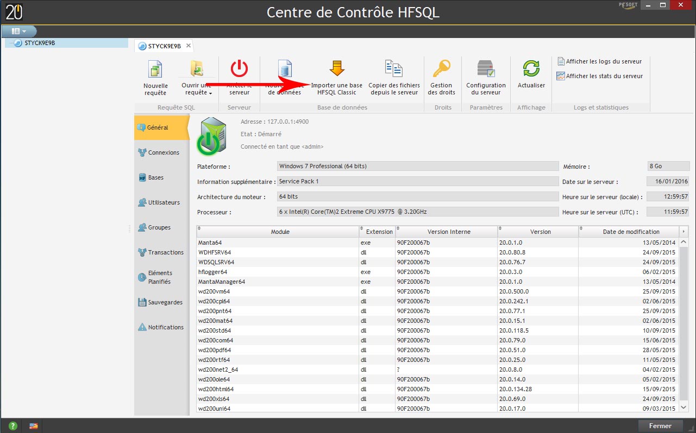Viewport: 696px width, 433px height.
Task: Create a Nouvelle base de données
Action: click(285, 78)
